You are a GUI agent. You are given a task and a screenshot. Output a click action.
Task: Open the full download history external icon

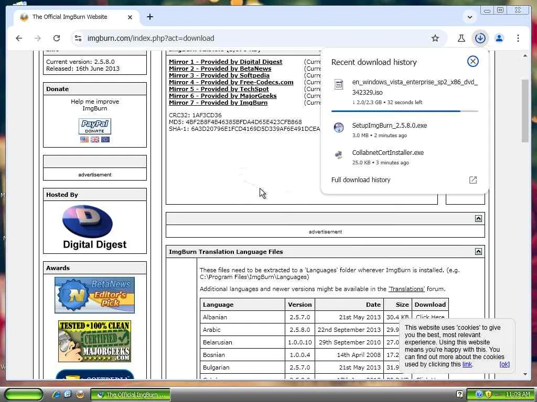tap(472, 180)
